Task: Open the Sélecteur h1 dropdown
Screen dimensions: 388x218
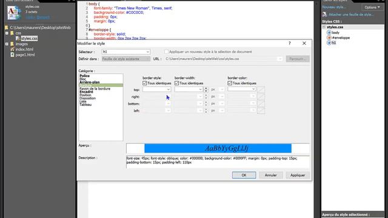Action: (x=148, y=52)
